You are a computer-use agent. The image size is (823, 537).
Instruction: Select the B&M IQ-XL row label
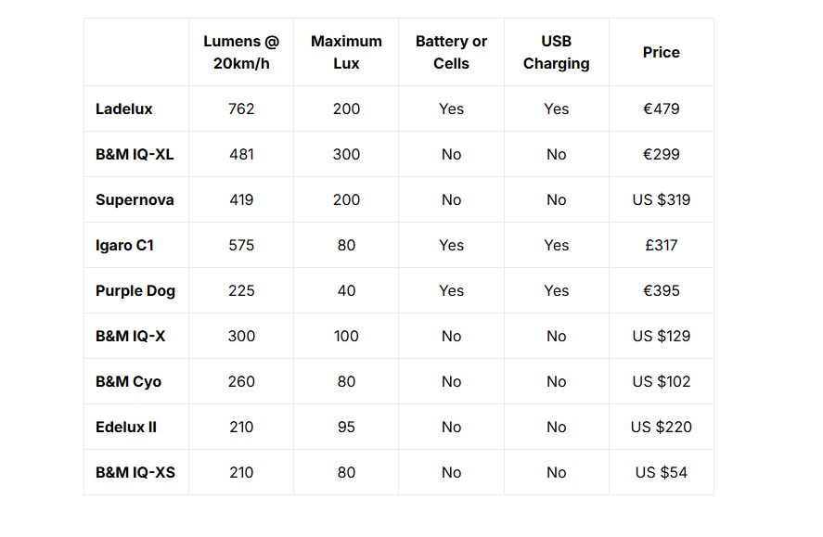(x=135, y=154)
